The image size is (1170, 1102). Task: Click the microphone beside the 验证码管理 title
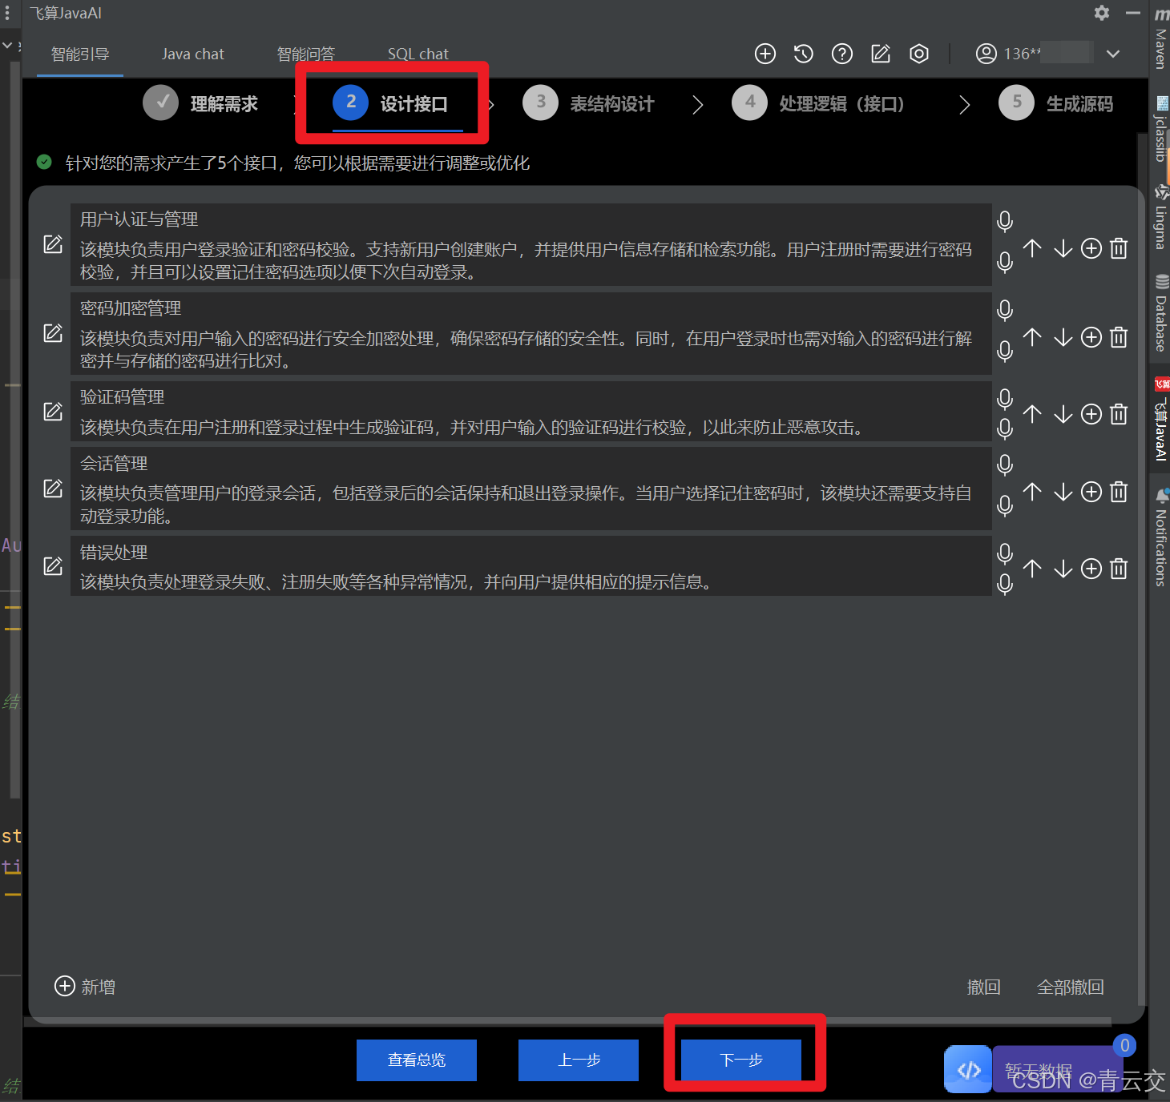click(x=1005, y=399)
